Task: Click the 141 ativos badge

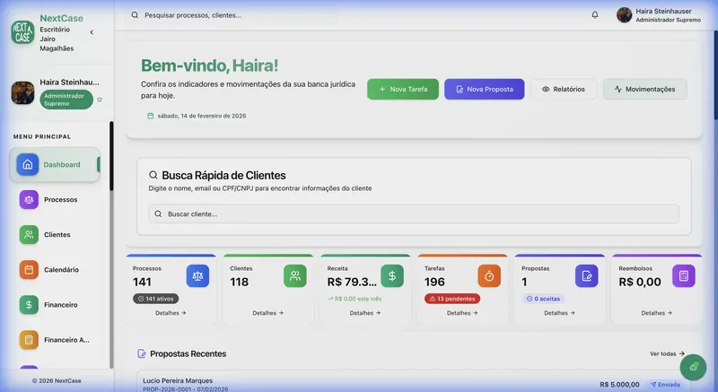Action: [x=155, y=299]
